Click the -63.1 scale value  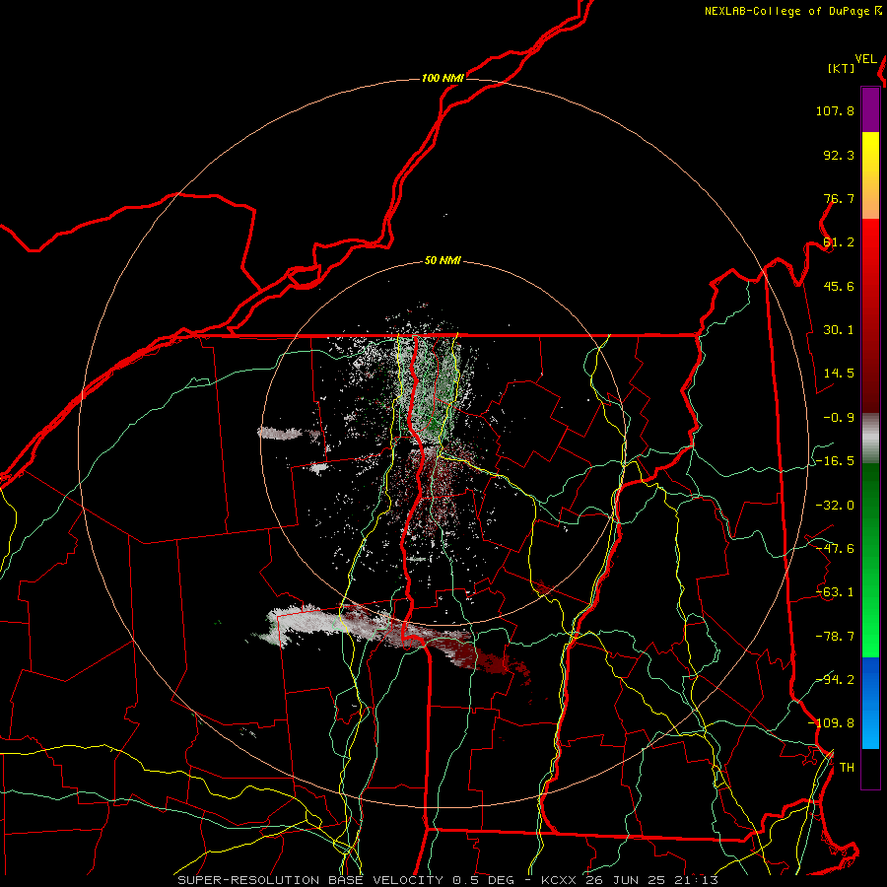[835, 592]
